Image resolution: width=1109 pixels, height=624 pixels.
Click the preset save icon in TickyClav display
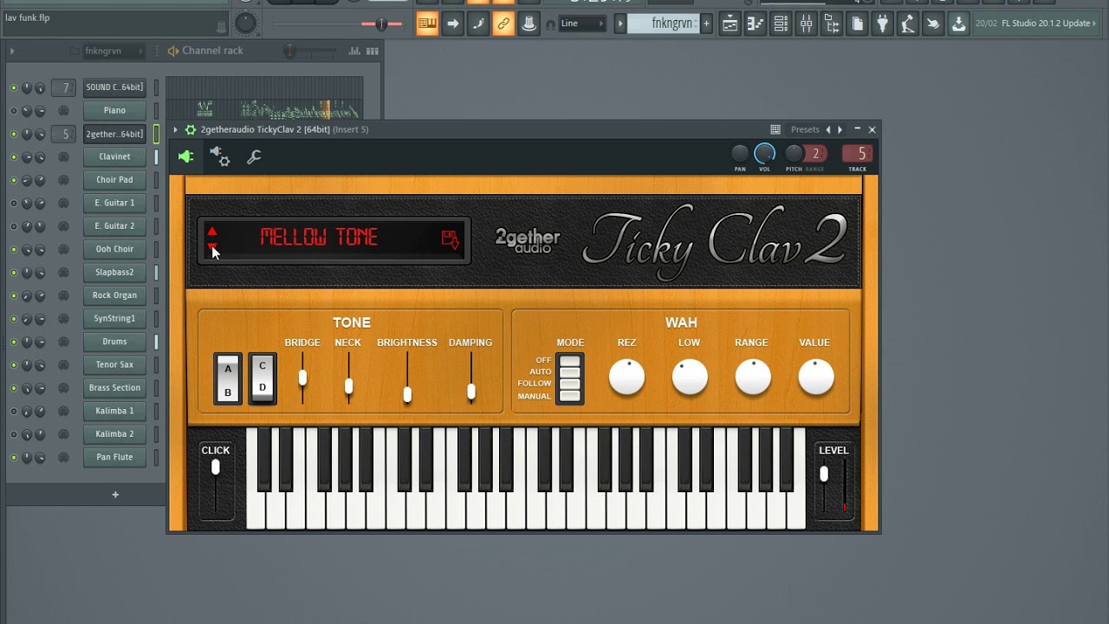pos(450,239)
